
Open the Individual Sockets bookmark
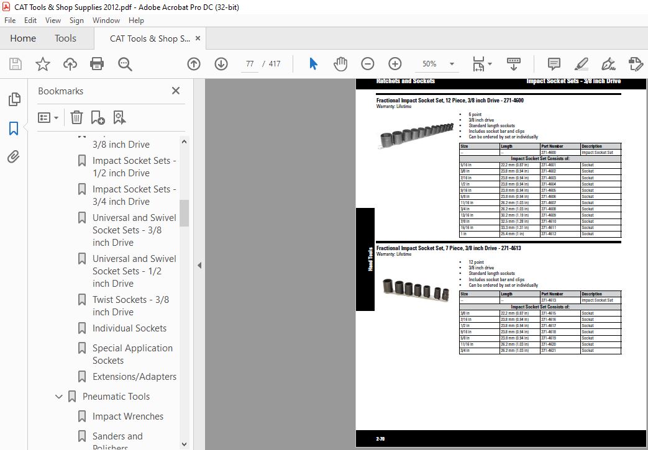pos(129,328)
